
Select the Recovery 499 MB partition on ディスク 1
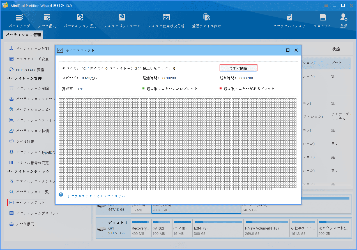coord(141,228)
